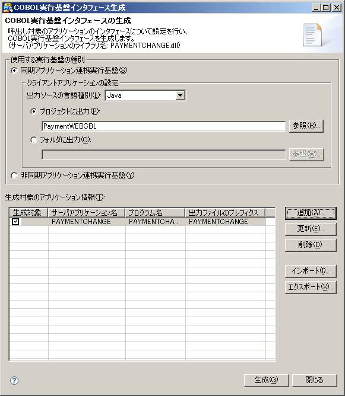Choose フォルダに出力 radio option
Viewport: 345px width, 396px height.
pyautogui.click(x=34, y=140)
